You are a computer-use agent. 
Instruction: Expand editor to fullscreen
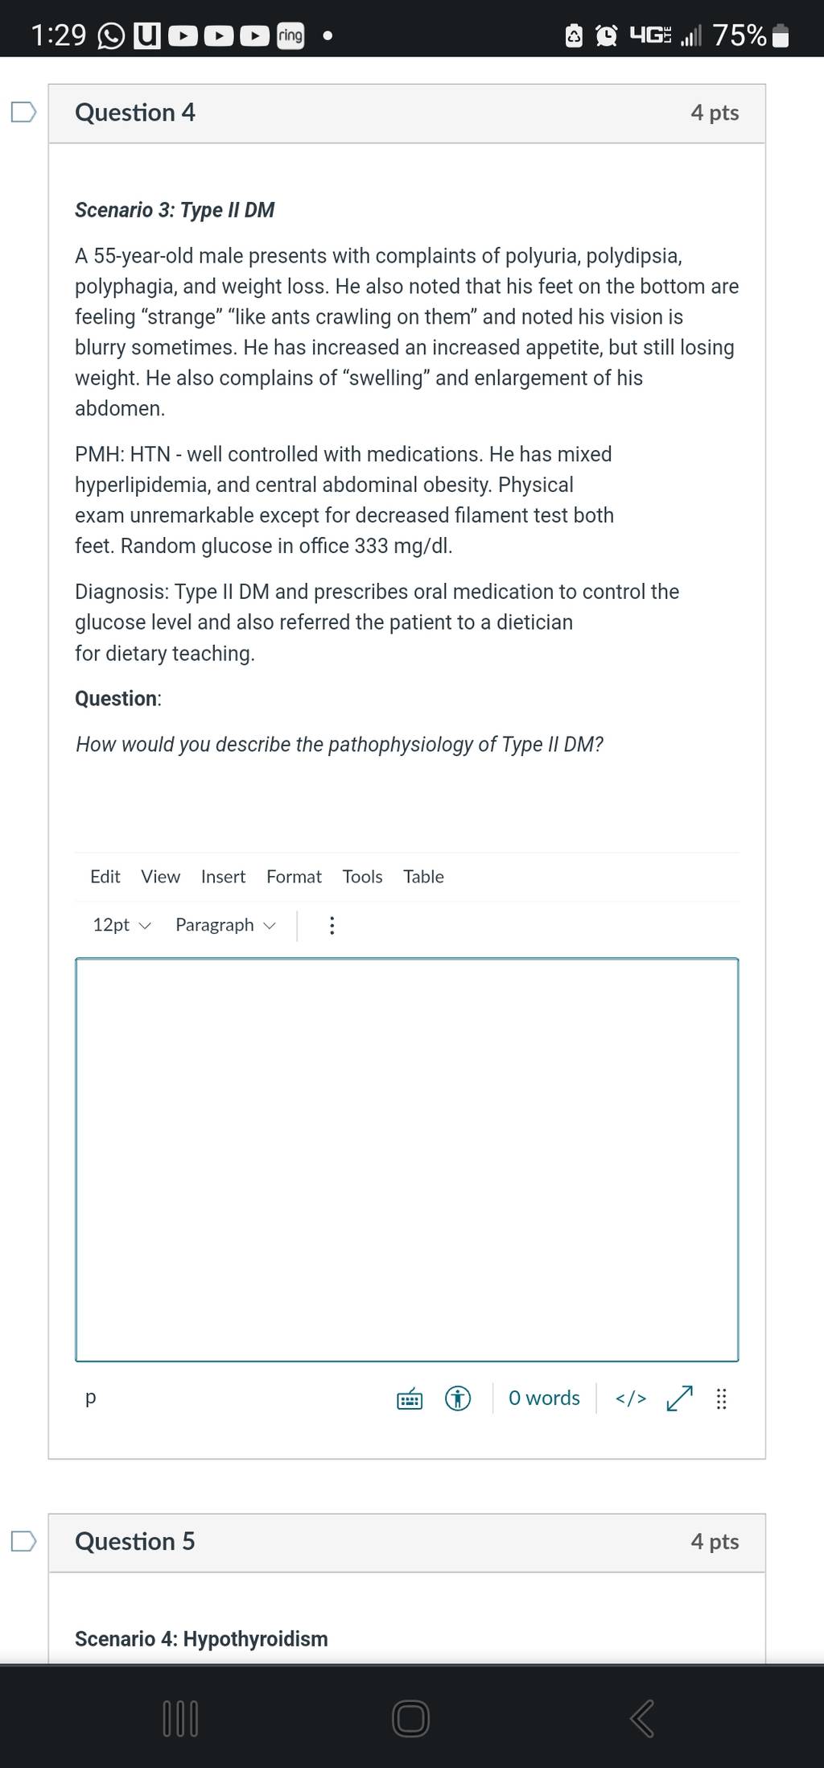680,1398
